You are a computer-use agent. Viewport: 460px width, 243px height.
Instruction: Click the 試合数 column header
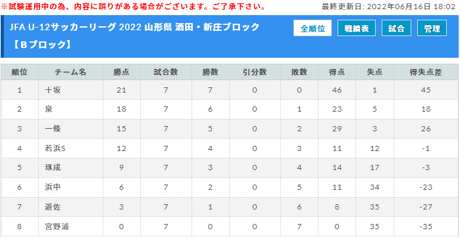(x=166, y=72)
